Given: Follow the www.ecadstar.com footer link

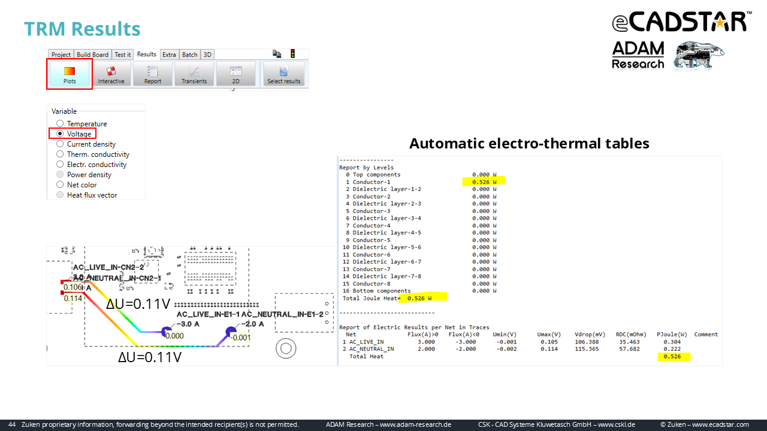Looking at the screenshot, I should coord(721,424).
